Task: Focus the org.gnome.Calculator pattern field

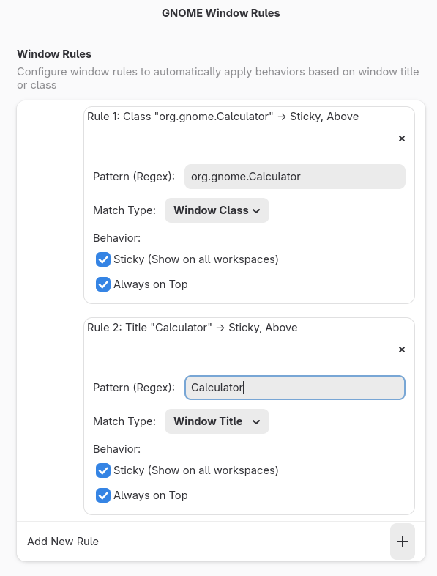Action: (295, 177)
